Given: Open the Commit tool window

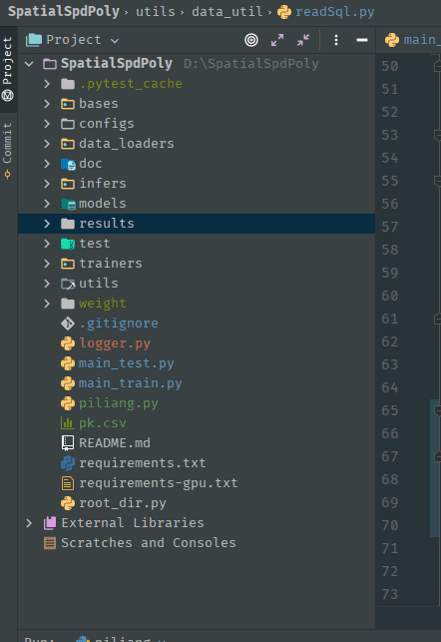Looking at the screenshot, I should click(7, 150).
